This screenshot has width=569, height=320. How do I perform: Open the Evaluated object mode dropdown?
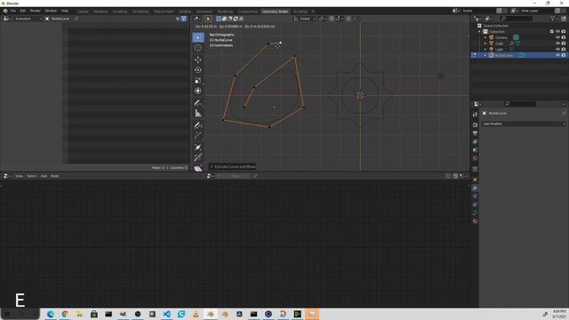coord(28,19)
